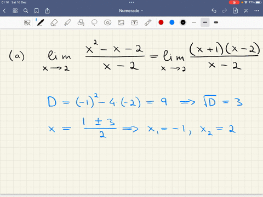Select the Image insert tool

click(x=121, y=22)
